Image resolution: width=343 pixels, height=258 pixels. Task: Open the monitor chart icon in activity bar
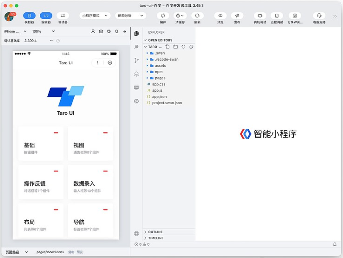pyautogui.click(x=136, y=88)
